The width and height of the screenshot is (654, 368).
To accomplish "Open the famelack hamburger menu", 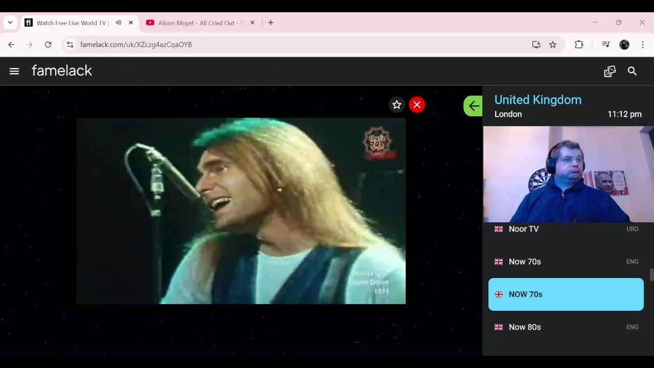I will (x=14, y=71).
